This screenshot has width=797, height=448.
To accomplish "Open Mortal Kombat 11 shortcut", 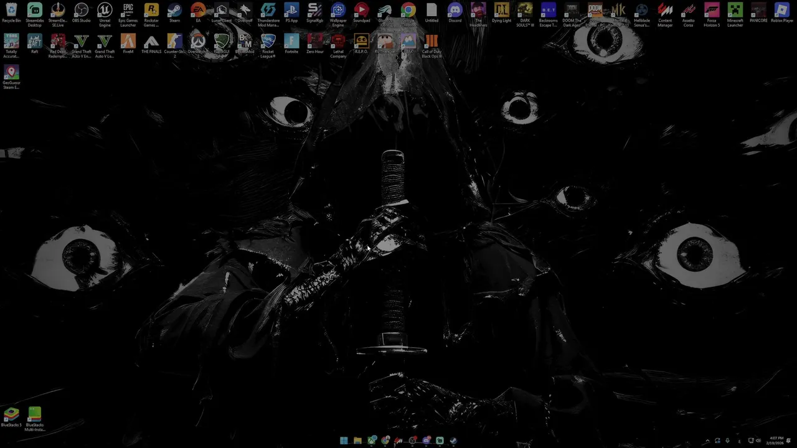I will (618, 15).
